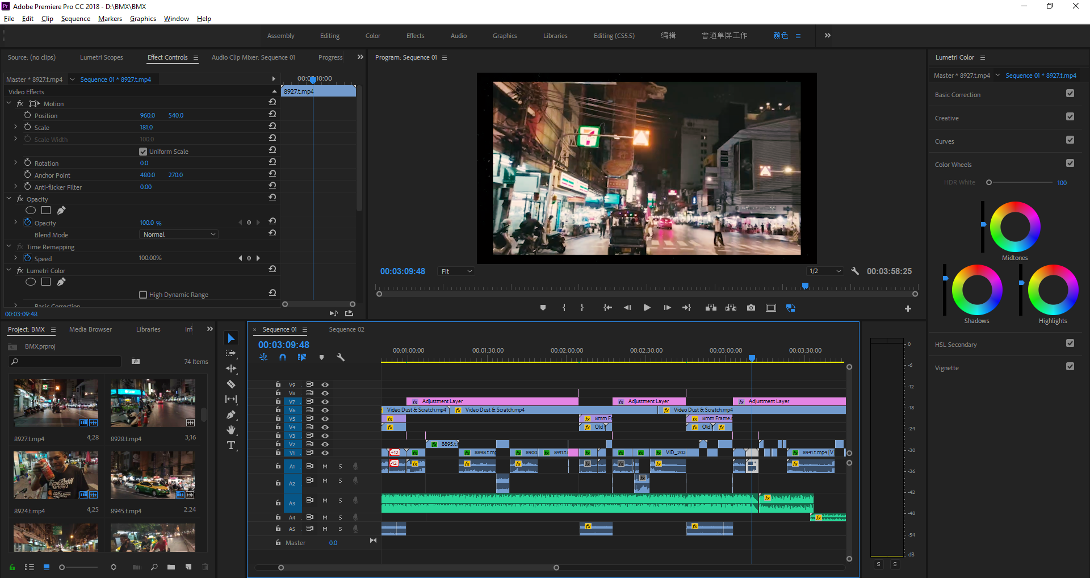Select the 8924t.mp4 thumbnail
This screenshot has height=578, width=1090.
coord(56,475)
